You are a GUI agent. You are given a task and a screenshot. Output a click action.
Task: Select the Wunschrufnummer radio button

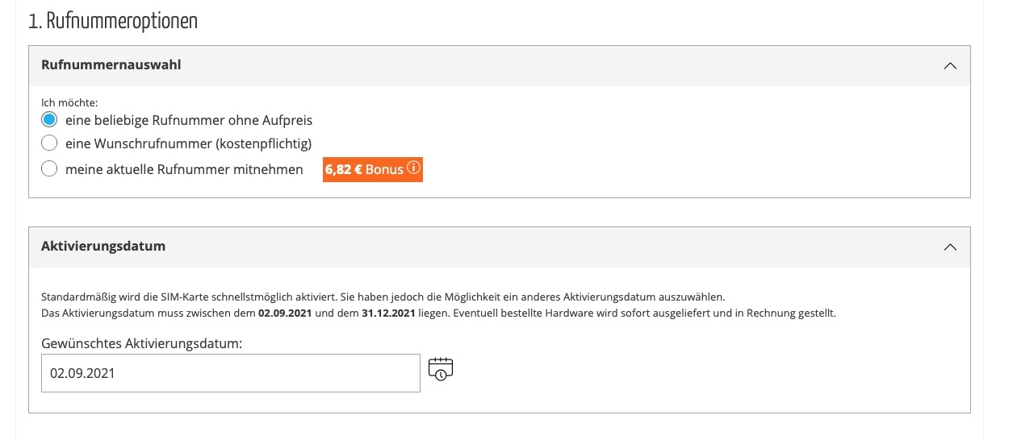coord(49,143)
